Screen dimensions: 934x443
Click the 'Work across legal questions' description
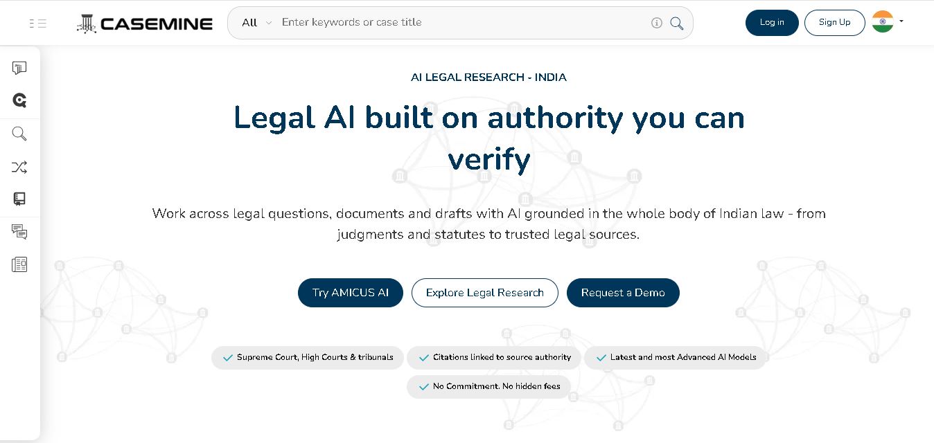pyautogui.click(x=488, y=224)
